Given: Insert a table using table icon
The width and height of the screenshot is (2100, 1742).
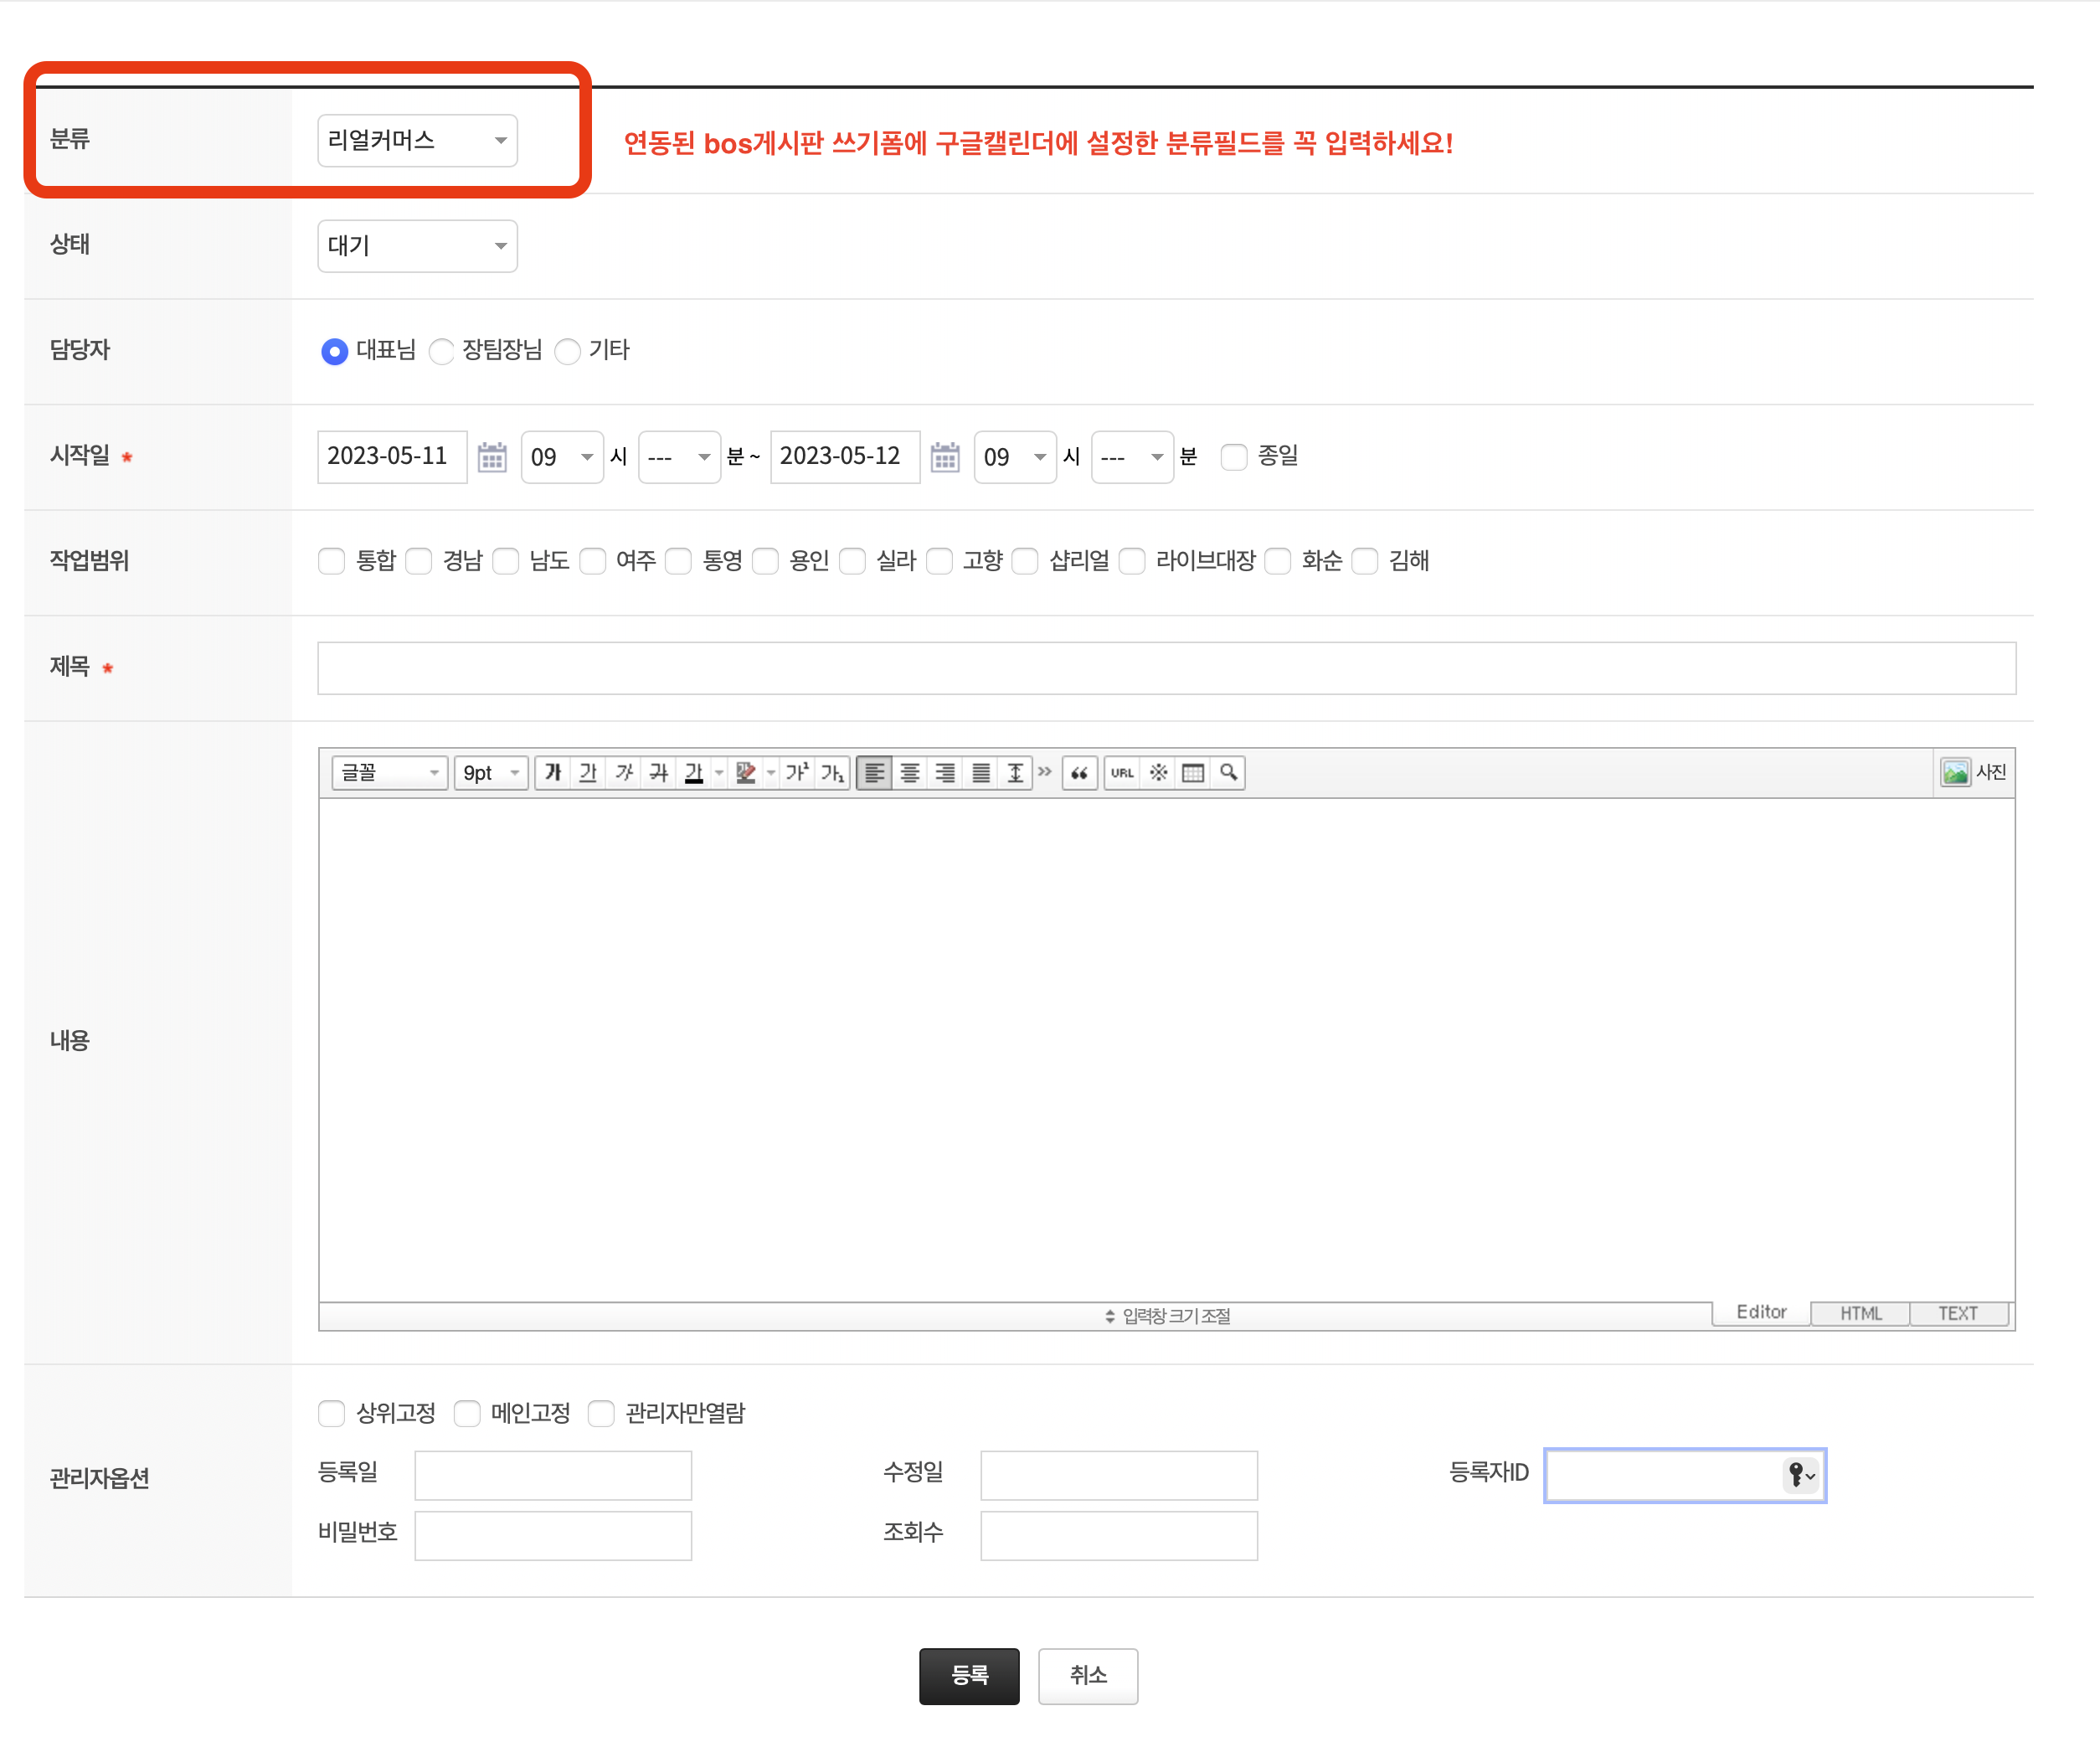Looking at the screenshot, I should 1192,772.
